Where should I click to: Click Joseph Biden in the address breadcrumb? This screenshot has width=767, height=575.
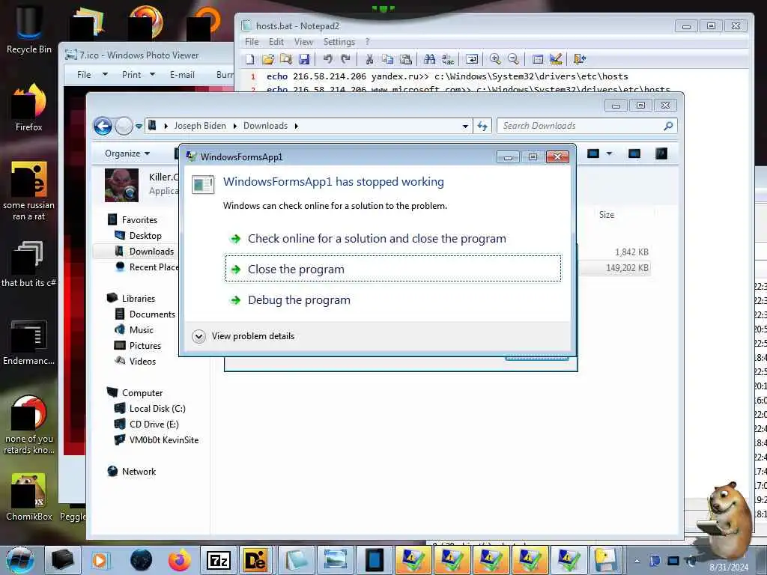[200, 126]
